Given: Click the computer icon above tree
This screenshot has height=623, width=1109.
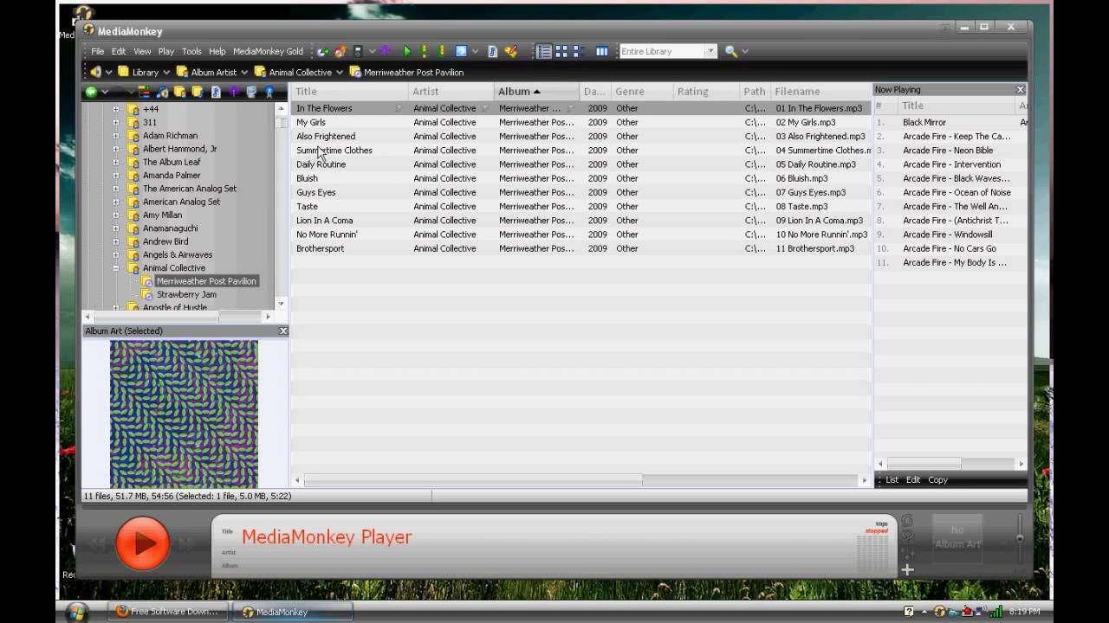Looking at the screenshot, I should pos(251,92).
